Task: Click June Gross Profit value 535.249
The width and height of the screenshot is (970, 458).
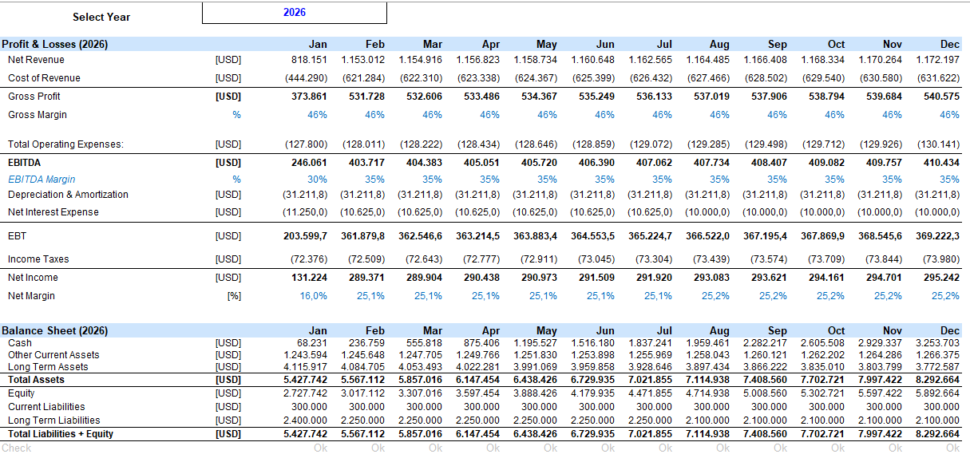Action: pos(596,97)
